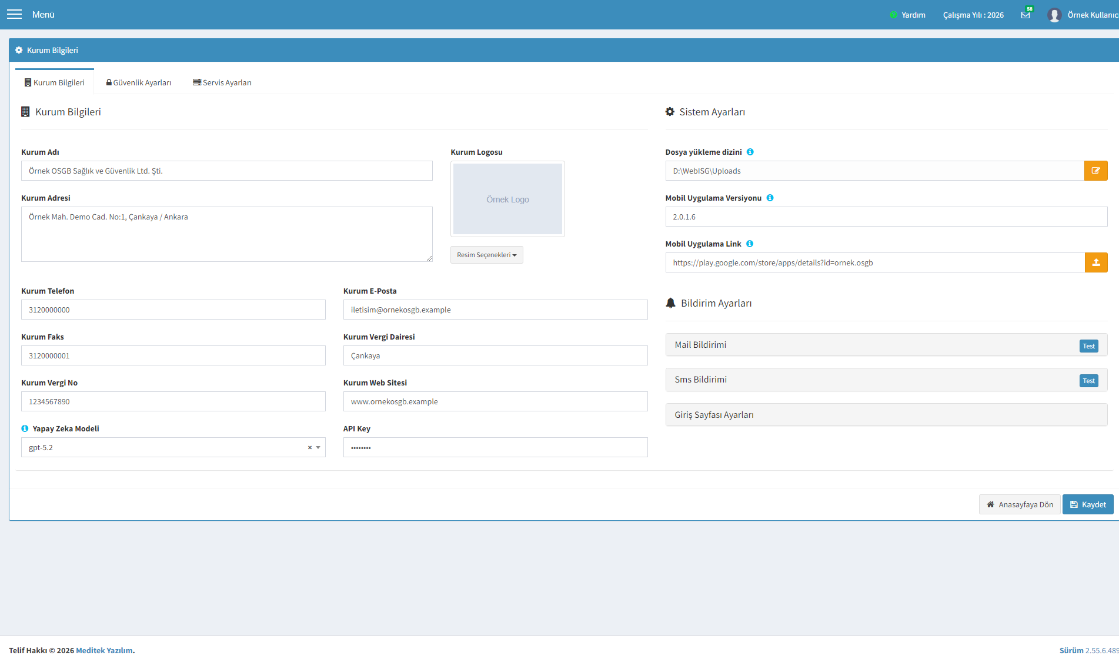The image size is (1119, 665).
Task: Show info icon for Mobil Uygulama Versiyonu
Action: click(x=770, y=198)
